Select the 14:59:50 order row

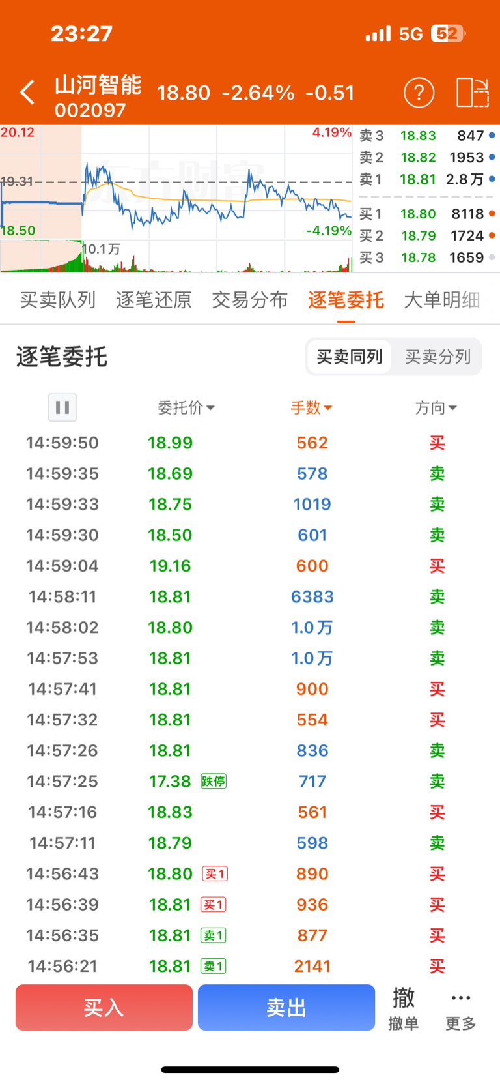tap(250, 443)
